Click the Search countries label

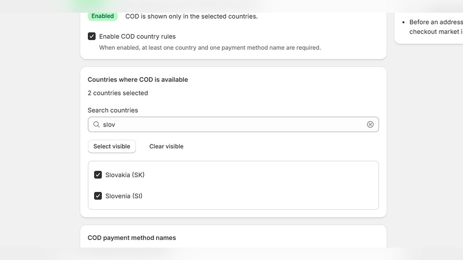coord(113,110)
